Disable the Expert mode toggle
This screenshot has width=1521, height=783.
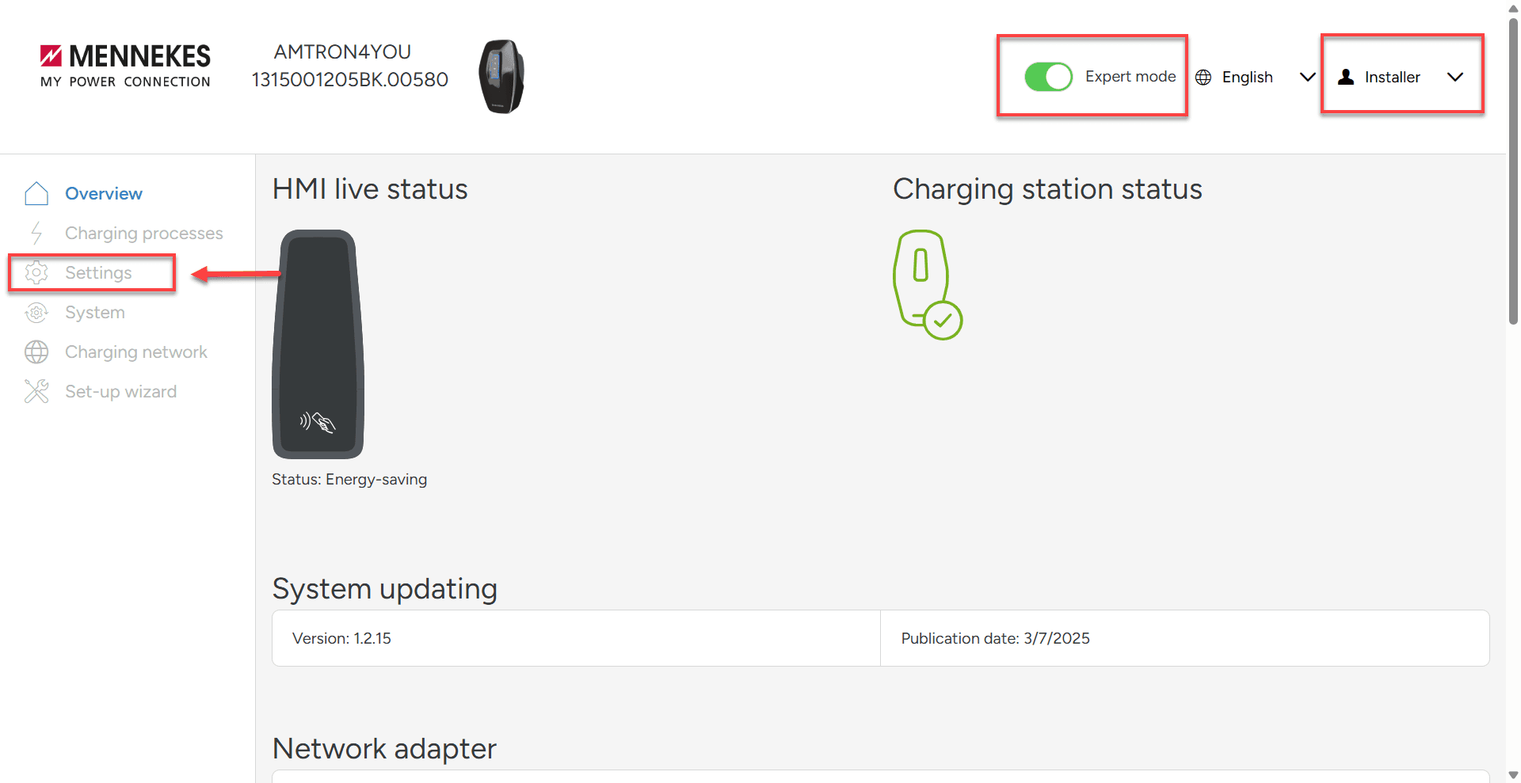1048,77
